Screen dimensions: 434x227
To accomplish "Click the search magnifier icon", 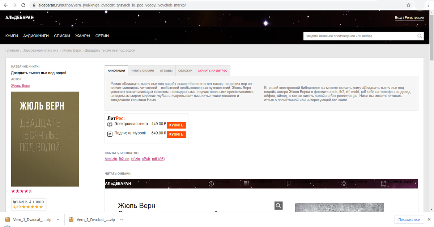I will click(420, 36).
